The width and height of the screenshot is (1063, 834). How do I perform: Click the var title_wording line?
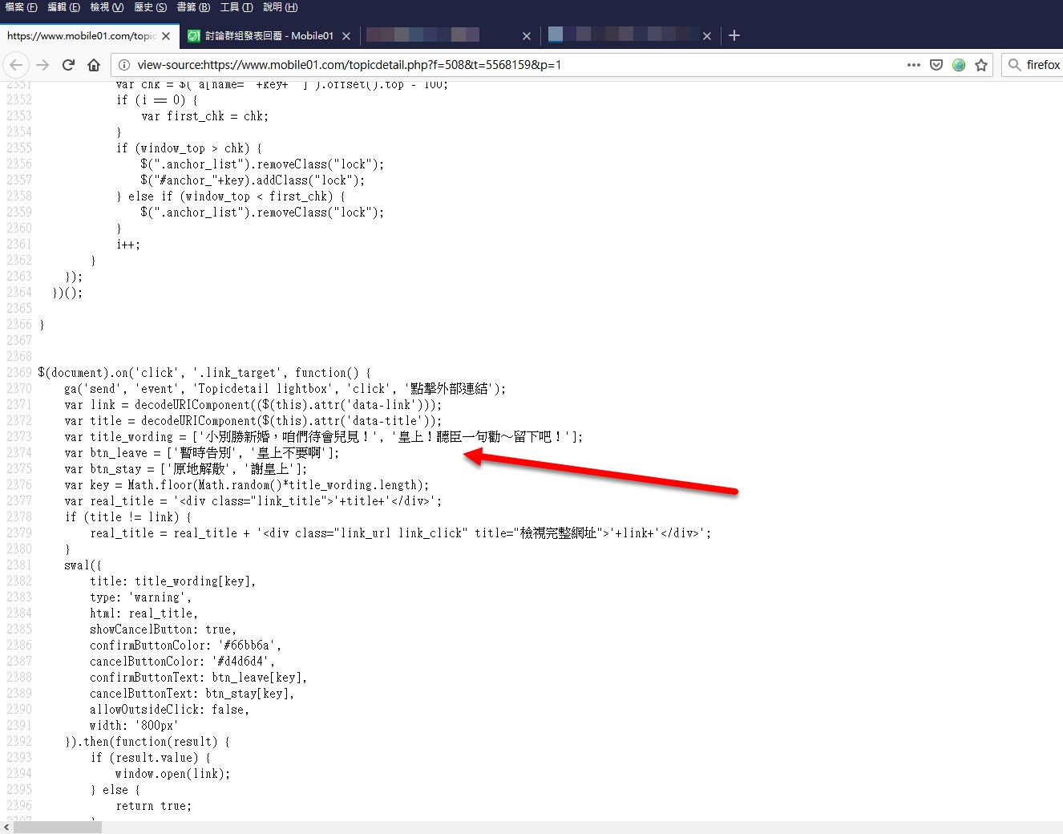tap(323, 437)
